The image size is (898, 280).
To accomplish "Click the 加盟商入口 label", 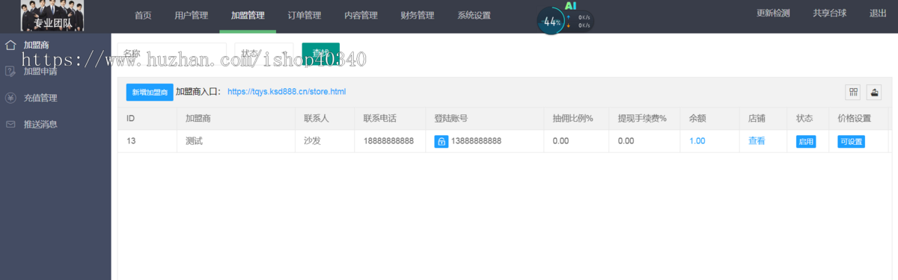I will pos(198,92).
